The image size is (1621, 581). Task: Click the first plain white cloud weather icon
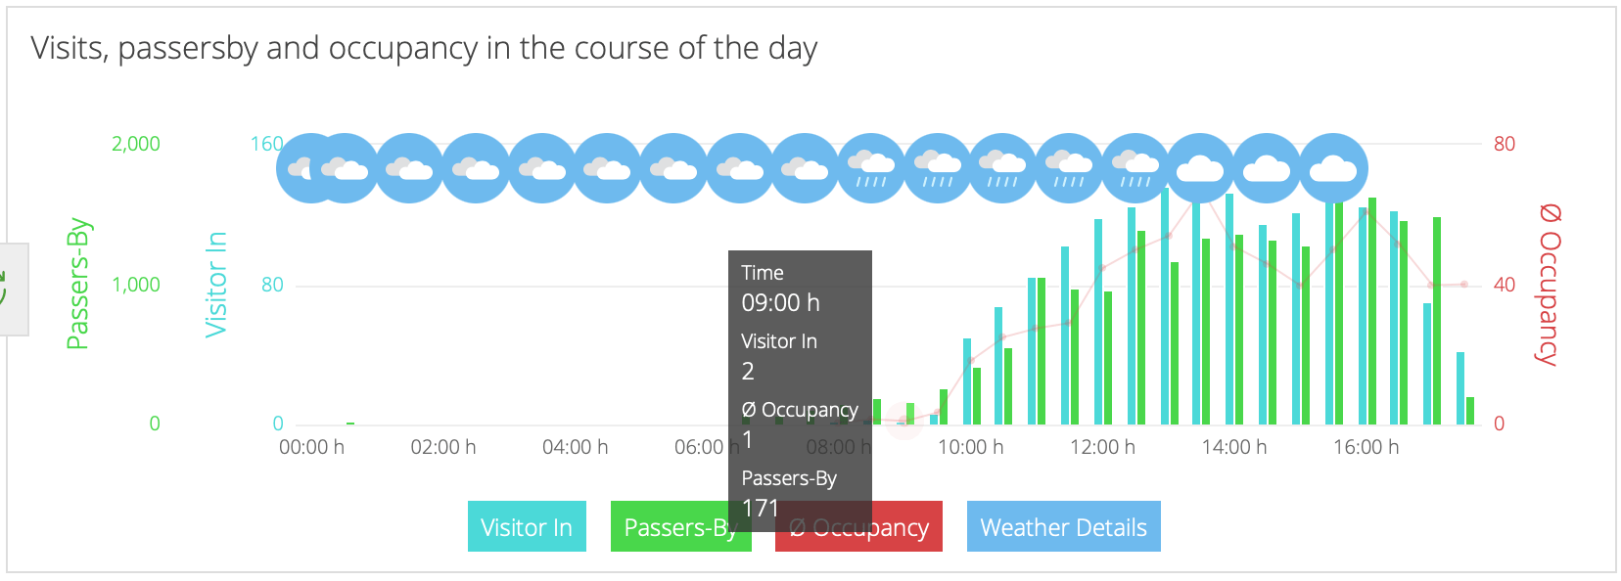pos(1200,168)
